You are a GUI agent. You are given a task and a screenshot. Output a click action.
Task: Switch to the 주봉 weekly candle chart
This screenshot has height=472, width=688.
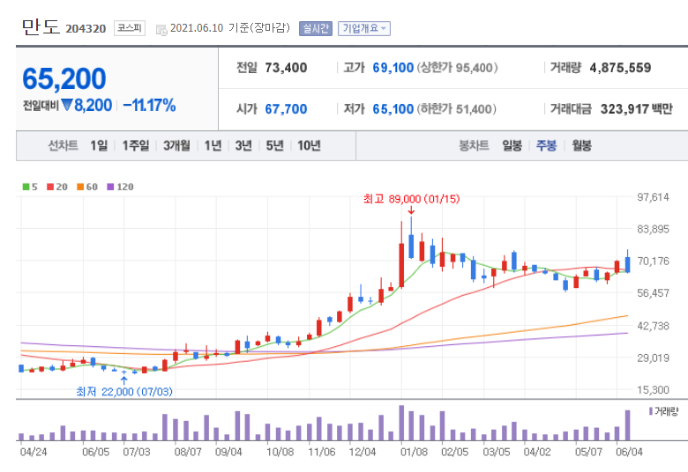[546, 145]
